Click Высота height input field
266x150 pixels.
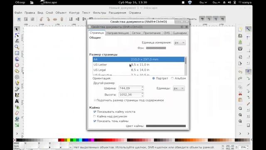coord(130,95)
